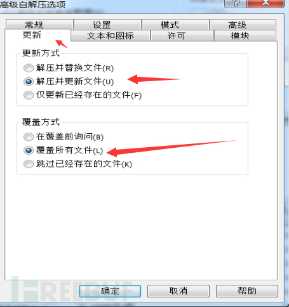Viewport: 289px width, 307px height.
Task: Select the 更新 tab
Action: pos(37,35)
